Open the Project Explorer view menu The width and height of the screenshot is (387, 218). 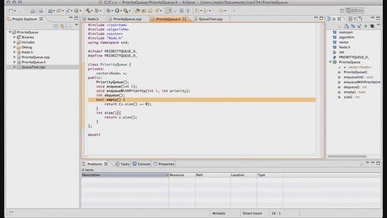77,25
